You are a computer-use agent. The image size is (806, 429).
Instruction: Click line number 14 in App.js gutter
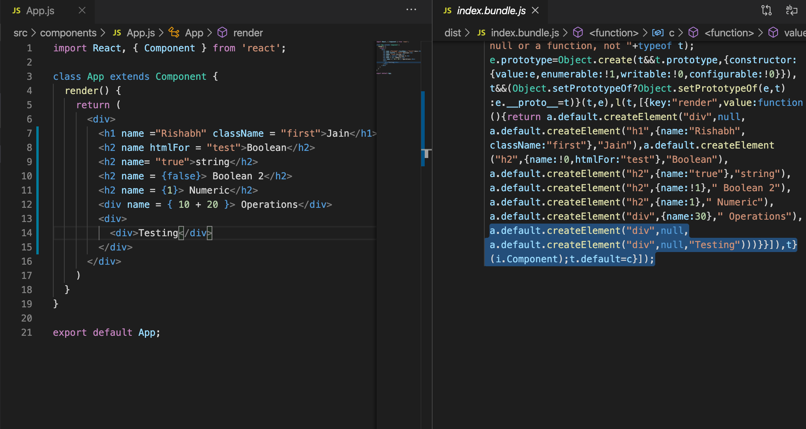pos(27,233)
